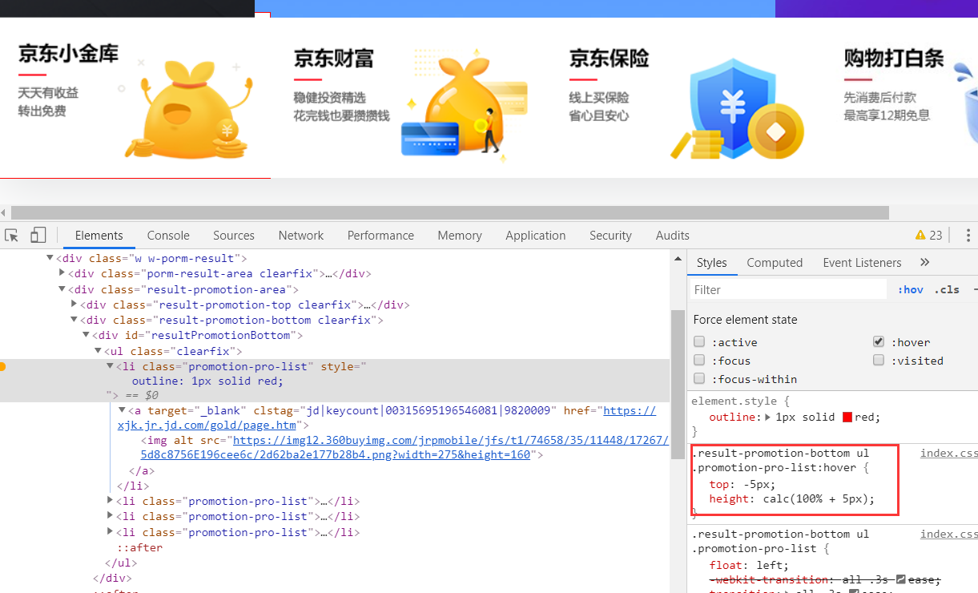Open the Memory tab
The image size is (978, 593).
(460, 236)
